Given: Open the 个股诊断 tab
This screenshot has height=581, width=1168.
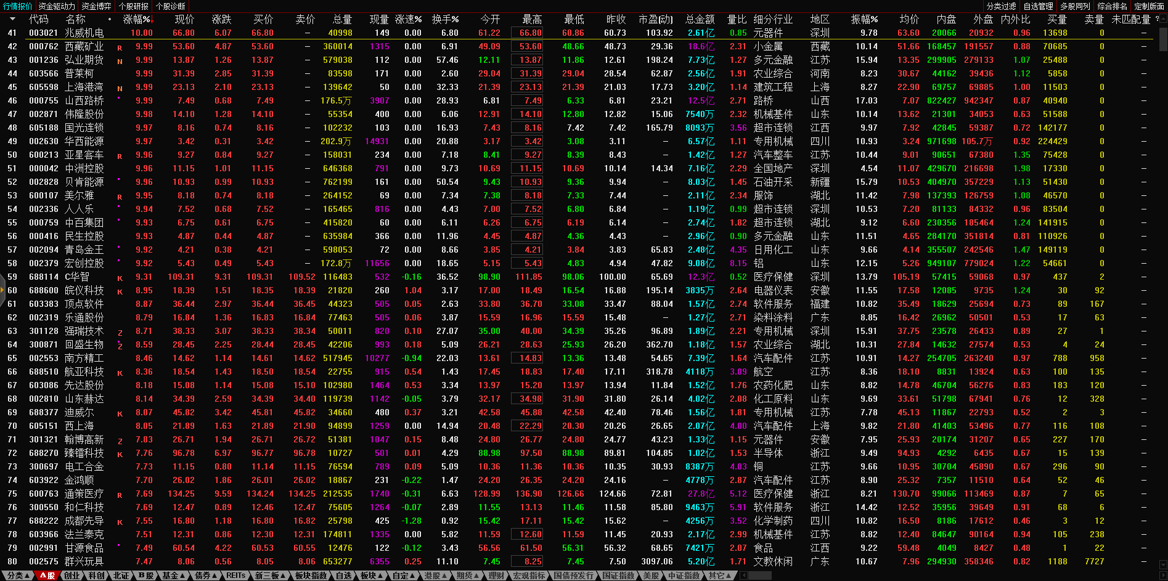Looking at the screenshot, I should coord(170,6).
